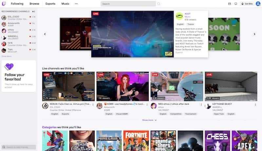Open the Chess category cover

[x=217, y=141]
